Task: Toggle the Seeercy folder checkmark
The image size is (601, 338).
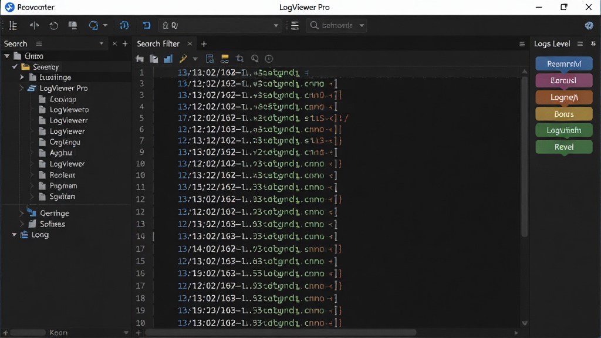Action: click(15, 67)
